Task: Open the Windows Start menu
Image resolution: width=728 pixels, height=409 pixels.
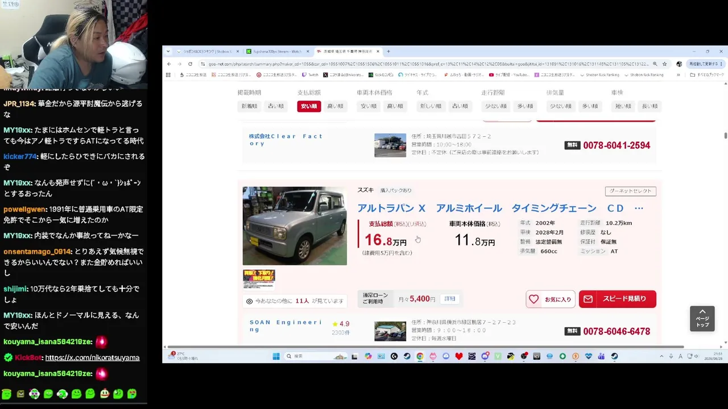Action: (x=276, y=356)
